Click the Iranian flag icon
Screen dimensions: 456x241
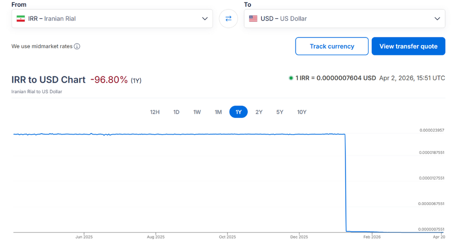click(x=21, y=19)
